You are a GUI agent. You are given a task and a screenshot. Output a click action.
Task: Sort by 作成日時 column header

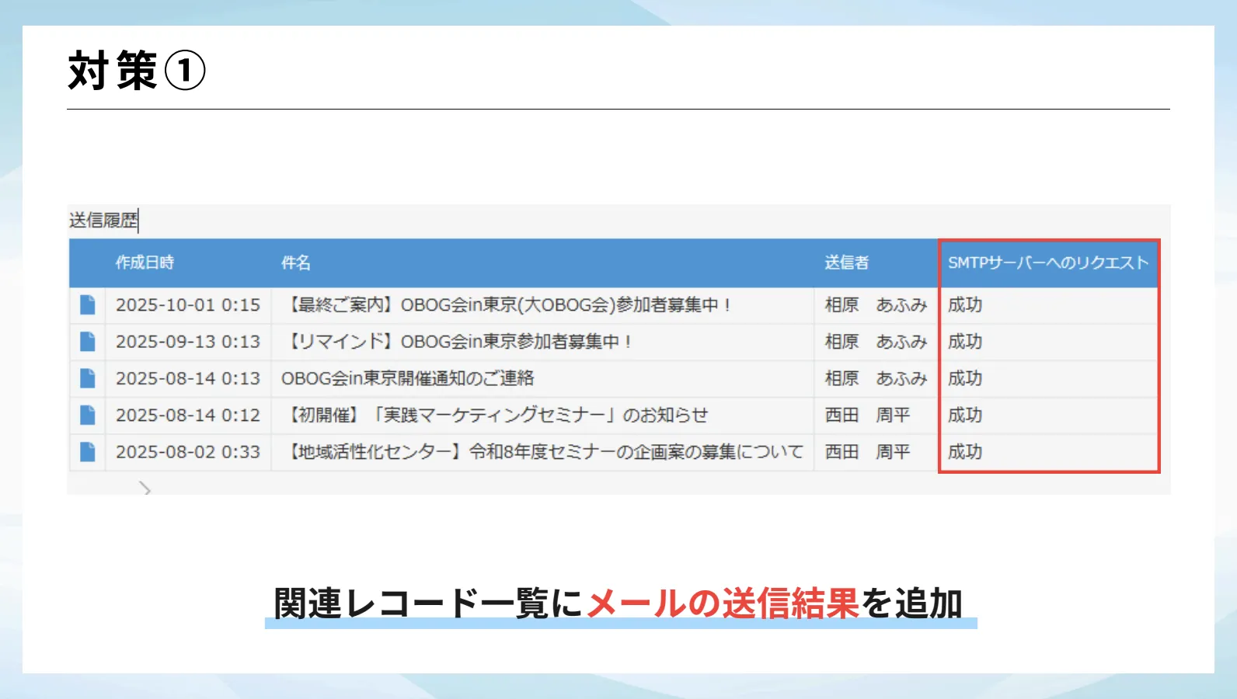145,263
